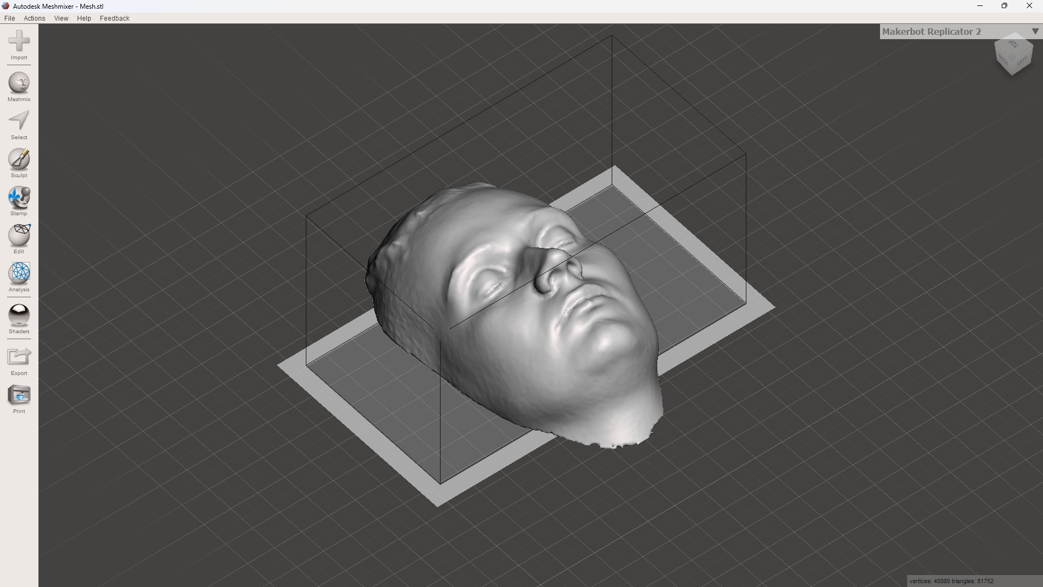Open the File menu

click(x=10, y=18)
